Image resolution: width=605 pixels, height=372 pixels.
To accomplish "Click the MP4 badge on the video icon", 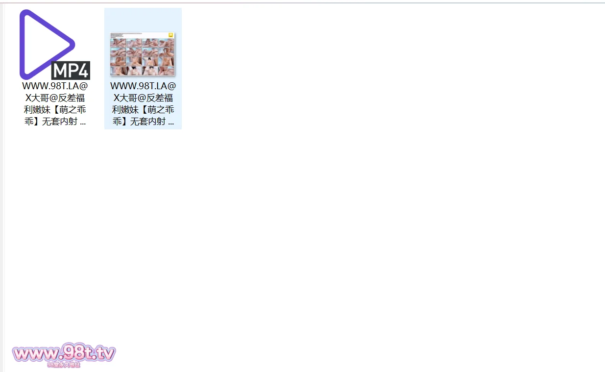I will (x=71, y=71).
